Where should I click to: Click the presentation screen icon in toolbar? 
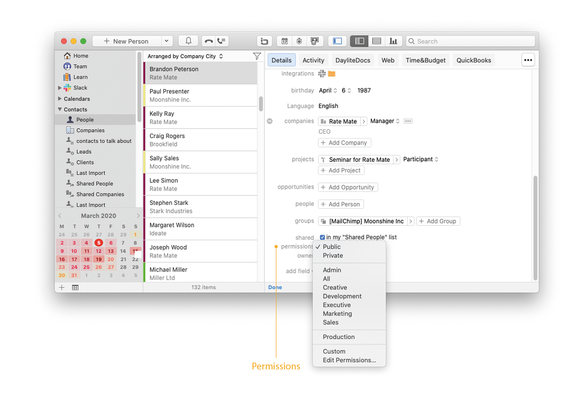coord(314,41)
